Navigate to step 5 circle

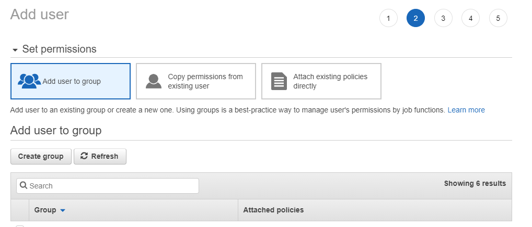(x=498, y=18)
